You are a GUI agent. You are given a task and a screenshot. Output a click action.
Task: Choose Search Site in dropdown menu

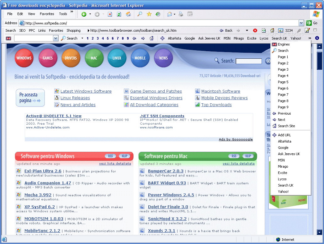tap(290, 126)
